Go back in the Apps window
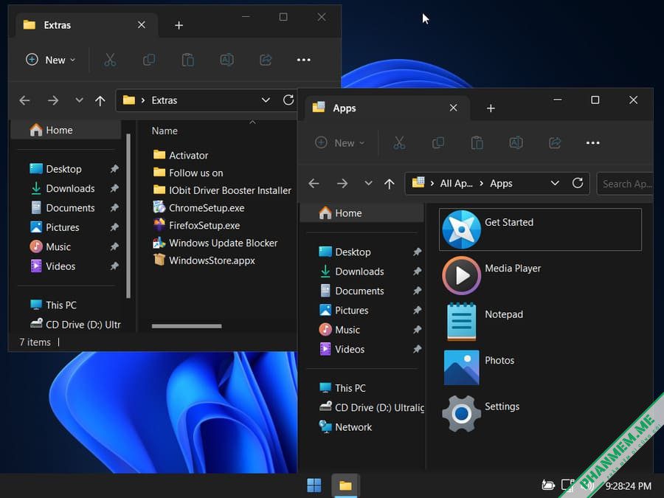Screen dimensions: 664x498 pos(314,184)
